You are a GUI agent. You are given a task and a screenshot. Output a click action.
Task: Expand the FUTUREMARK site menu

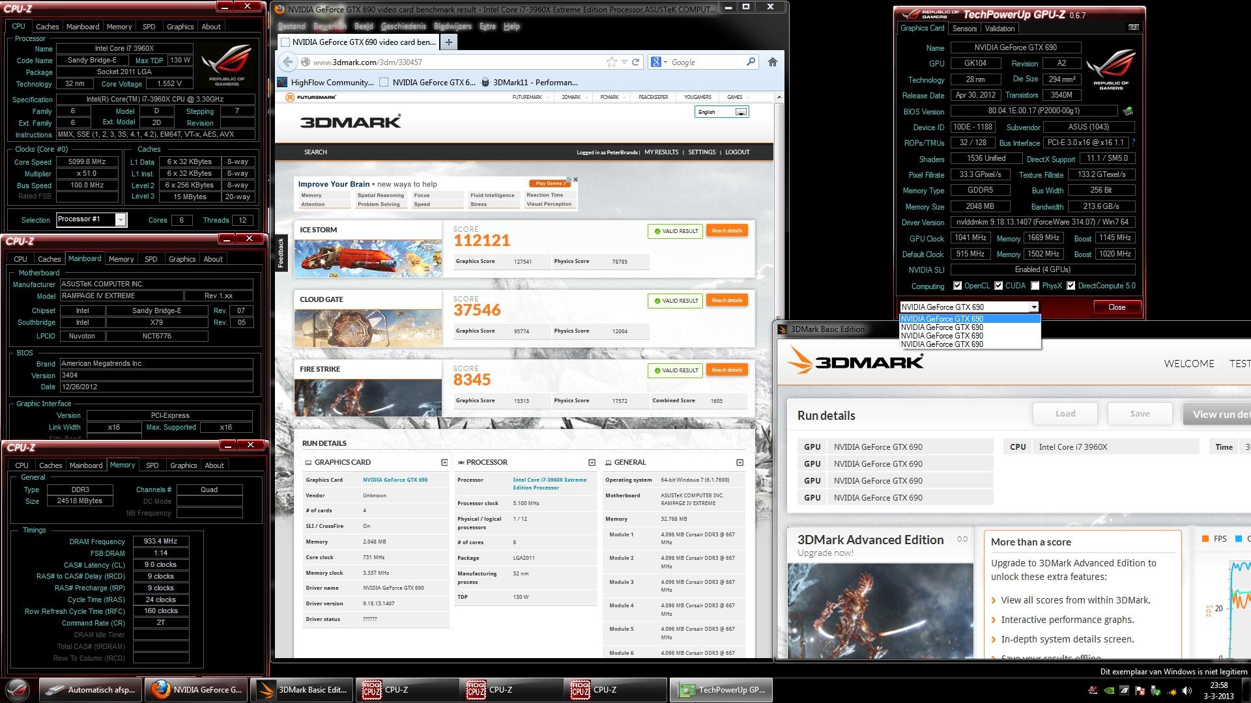click(530, 97)
